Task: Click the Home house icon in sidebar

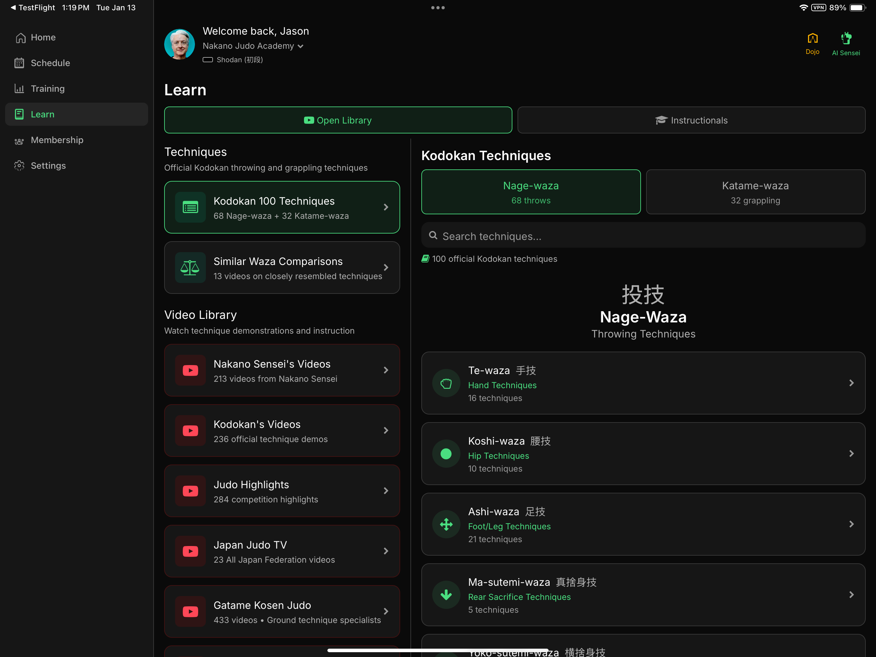Action: [20, 38]
